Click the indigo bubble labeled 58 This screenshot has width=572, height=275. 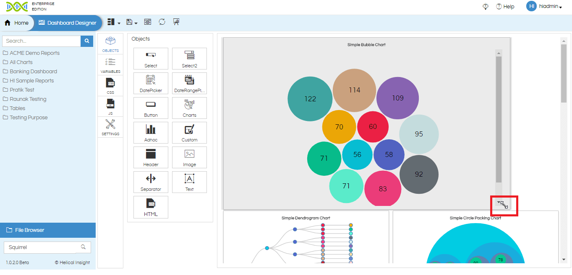coord(389,154)
